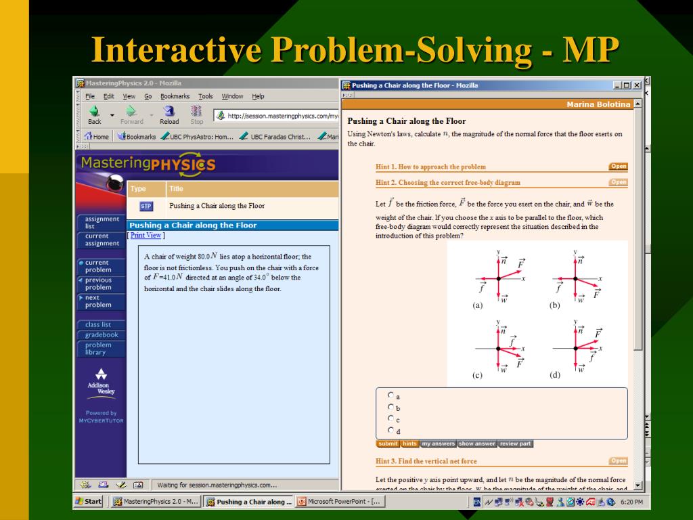Click the hints button

tap(409, 443)
